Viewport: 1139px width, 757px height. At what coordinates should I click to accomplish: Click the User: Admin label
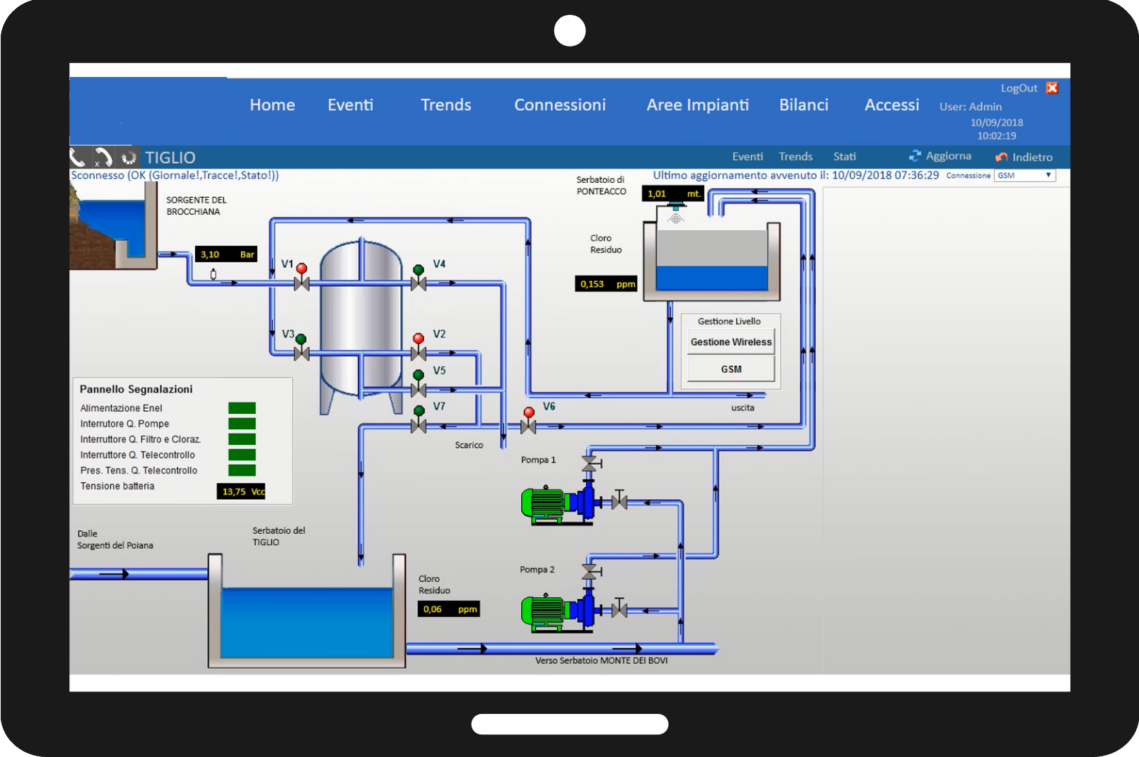[x=970, y=107]
